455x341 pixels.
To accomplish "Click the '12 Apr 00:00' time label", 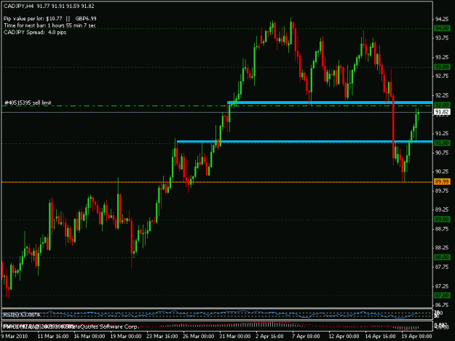I will (x=344, y=336).
